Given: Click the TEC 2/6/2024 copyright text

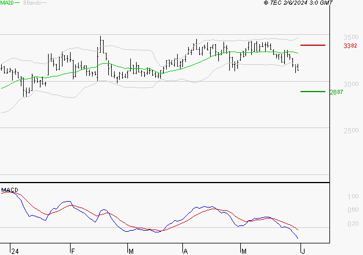Looking at the screenshot, I should (x=298, y=3).
